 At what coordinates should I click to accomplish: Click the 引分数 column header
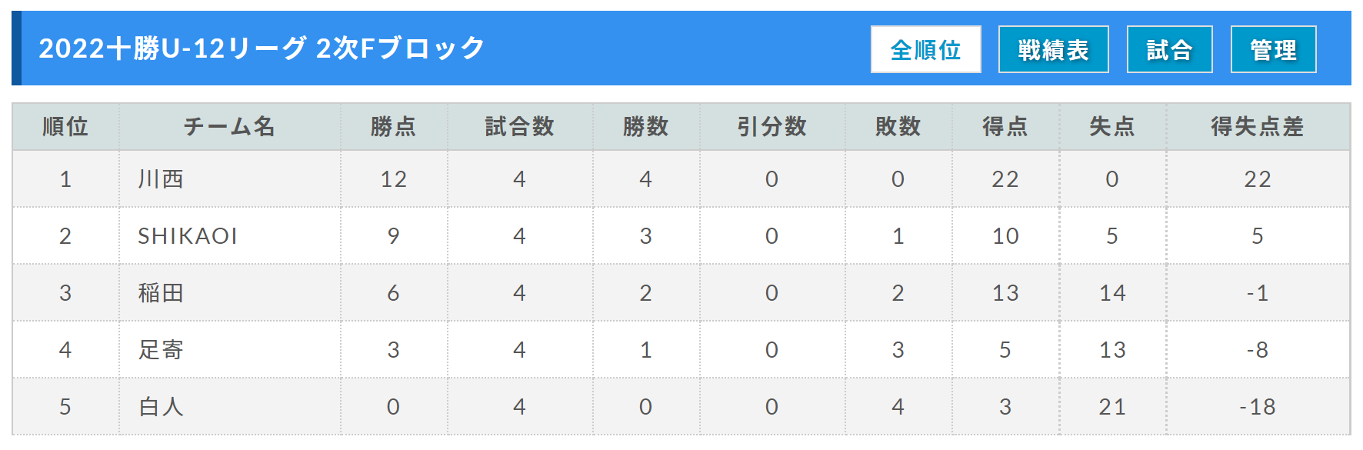click(x=772, y=127)
